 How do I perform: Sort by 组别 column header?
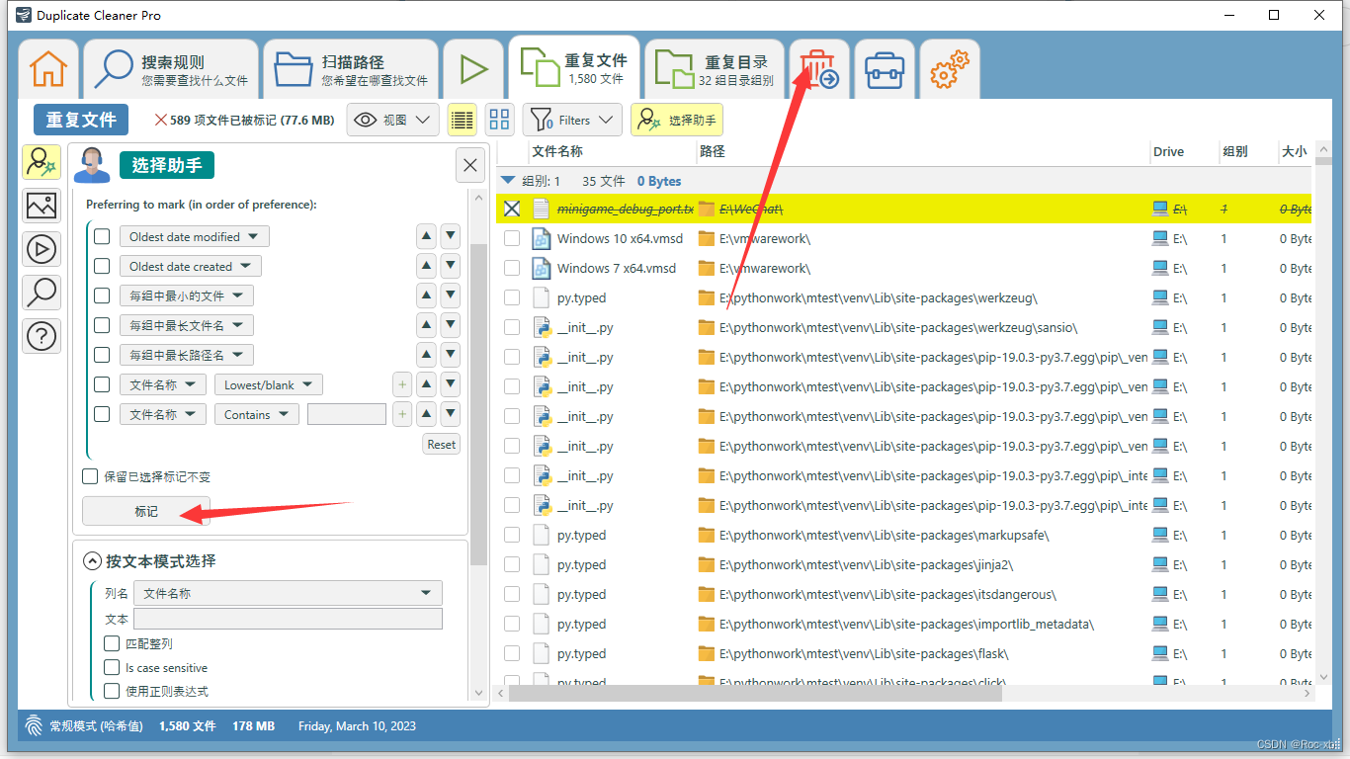click(1235, 151)
